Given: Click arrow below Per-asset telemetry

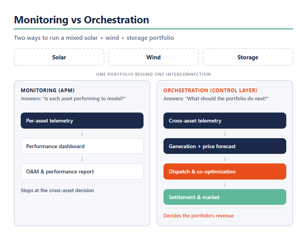Looking at the screenshot, I should click(82, 134).
